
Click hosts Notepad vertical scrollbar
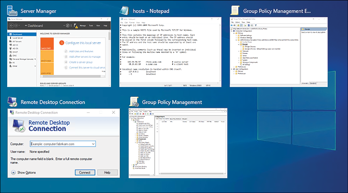pyautogui.click(x=220, y=52)
